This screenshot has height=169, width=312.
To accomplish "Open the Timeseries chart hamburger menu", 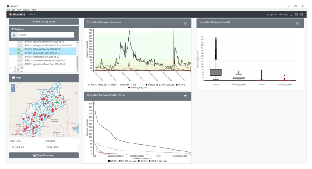I will pyautogui.click(x=185, y=23).
